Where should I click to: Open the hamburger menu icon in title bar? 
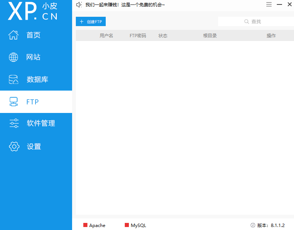click(269, 4)
